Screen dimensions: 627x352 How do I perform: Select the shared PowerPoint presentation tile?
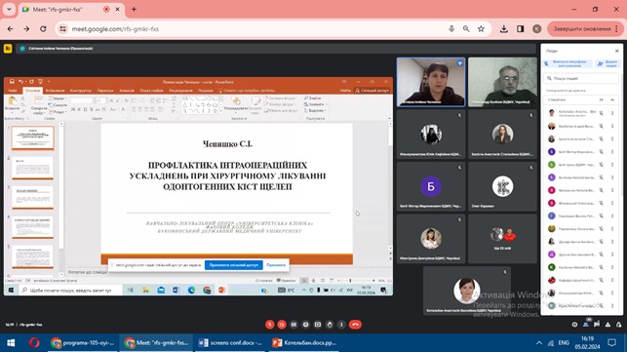(x=198, y=186)
